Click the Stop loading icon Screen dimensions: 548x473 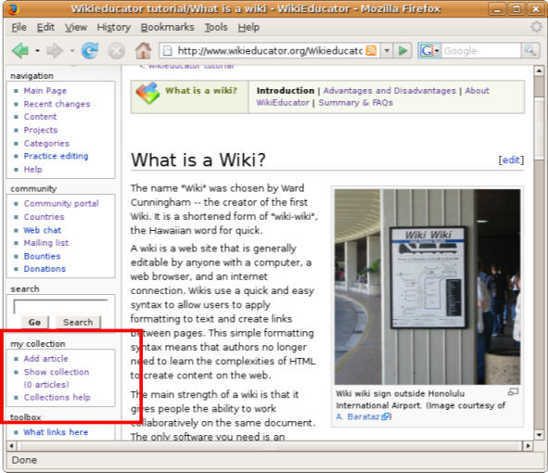116,51
